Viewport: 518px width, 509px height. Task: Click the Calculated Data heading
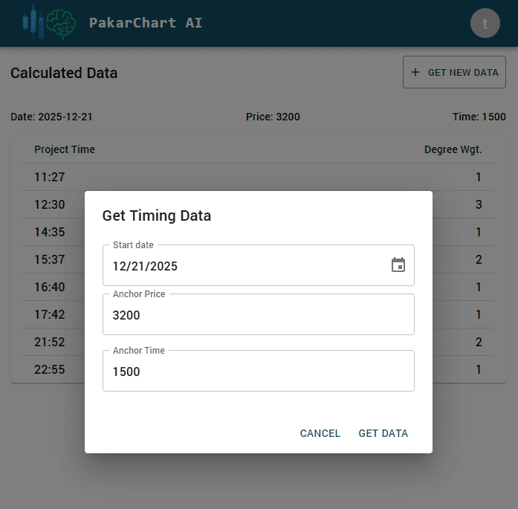click(64, 73)
